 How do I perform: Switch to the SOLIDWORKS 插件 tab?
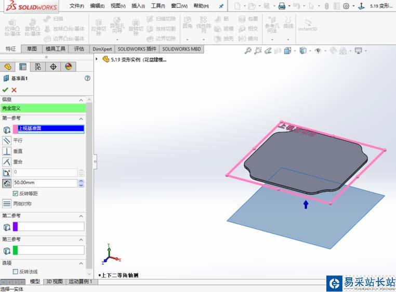(x=137, y=49)
